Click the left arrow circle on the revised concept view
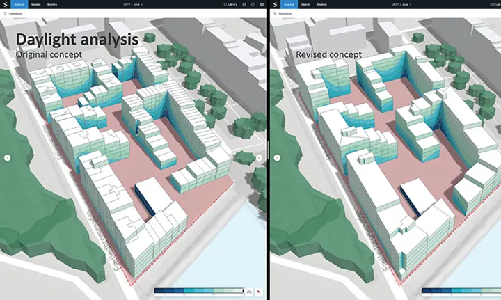 [277, 157]
